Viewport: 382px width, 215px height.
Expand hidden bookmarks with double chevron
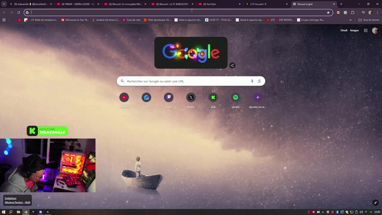point(350,20)
